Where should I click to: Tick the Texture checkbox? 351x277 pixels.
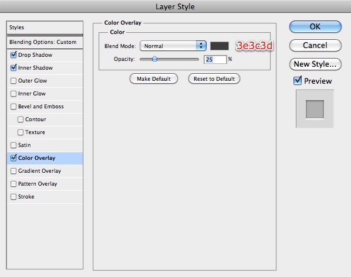click(x=21, y=132)
